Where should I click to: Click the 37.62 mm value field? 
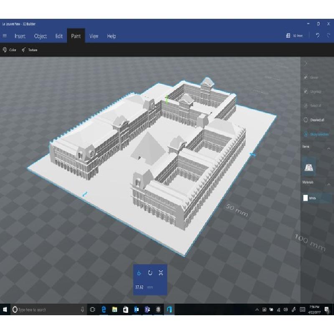point(144,287)
